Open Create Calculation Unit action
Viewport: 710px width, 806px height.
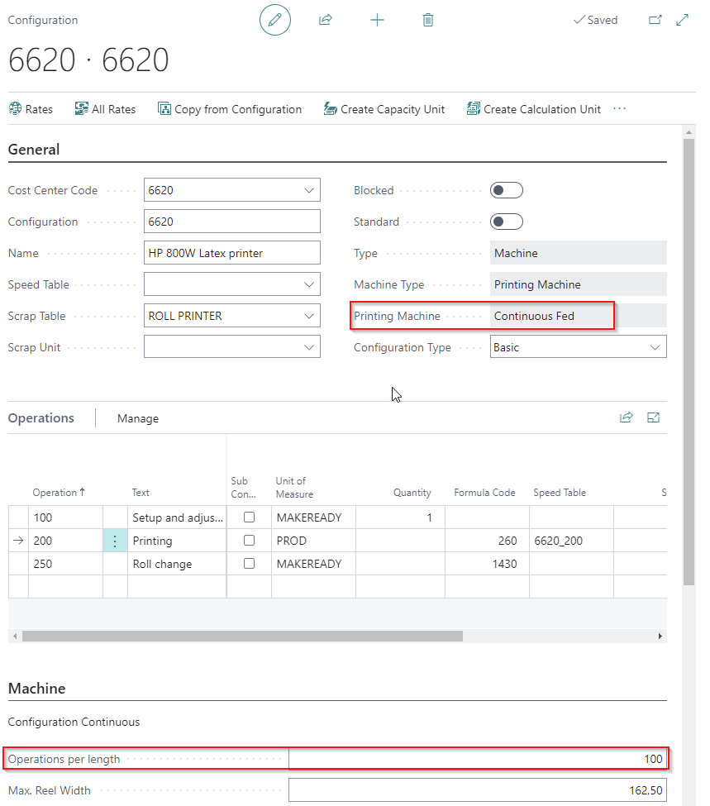click(x=532, y=108)
